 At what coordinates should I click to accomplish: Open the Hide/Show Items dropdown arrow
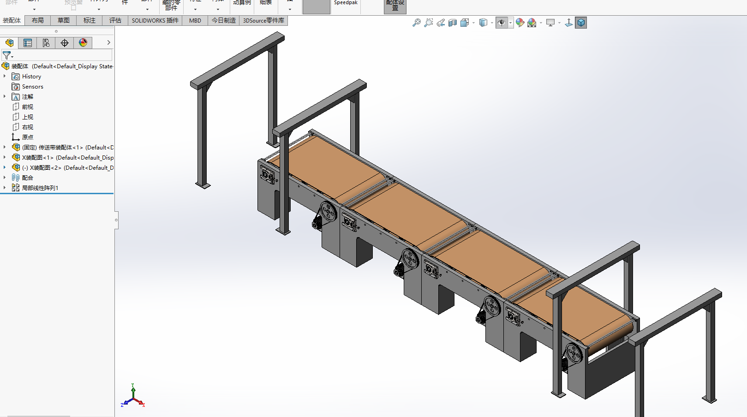[510, 23]
